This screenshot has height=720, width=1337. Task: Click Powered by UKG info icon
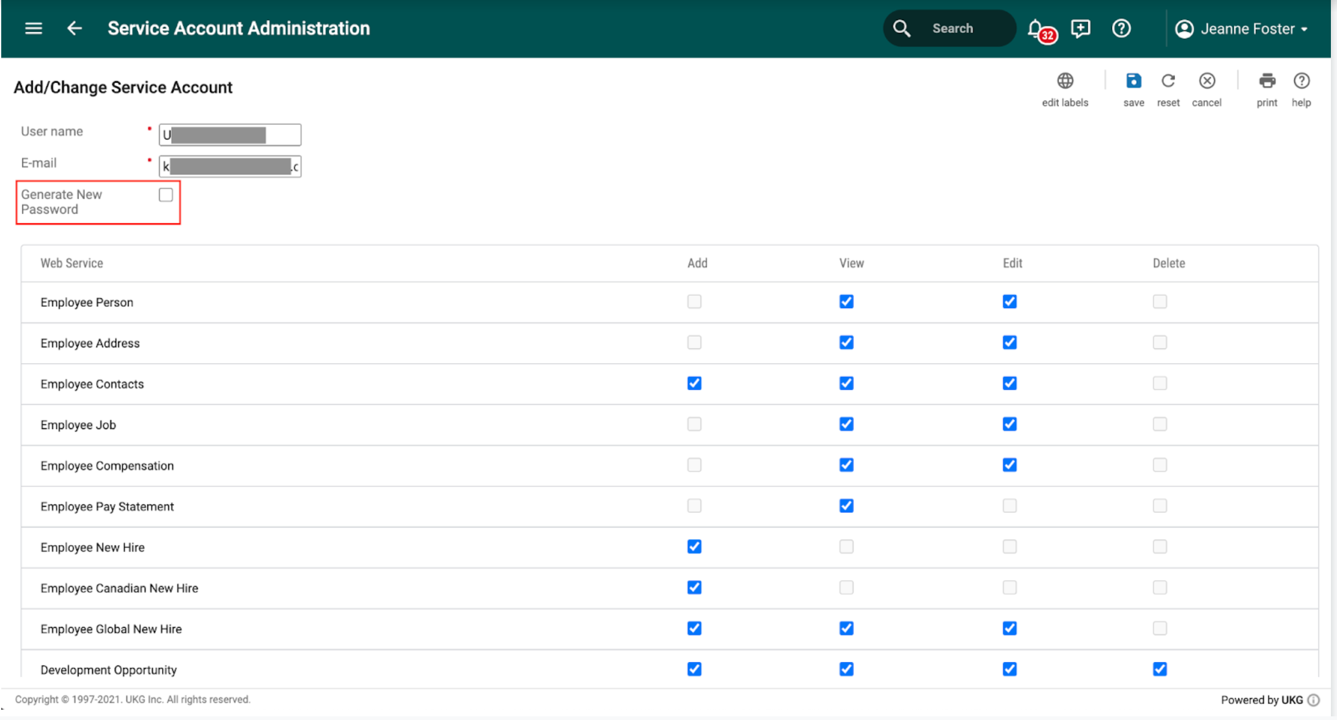tap(1314, 700)
